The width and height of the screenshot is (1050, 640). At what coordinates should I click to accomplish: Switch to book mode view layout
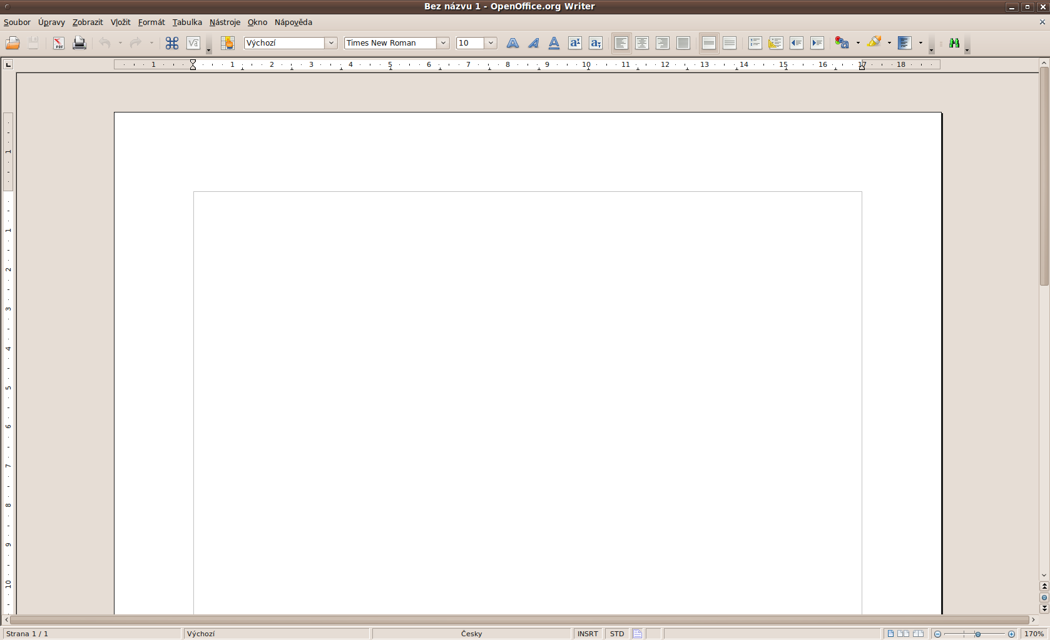point(918,634)
